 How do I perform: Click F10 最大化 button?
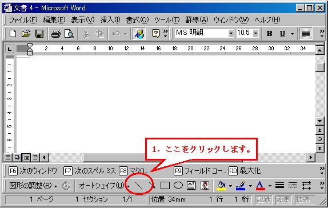pyautogui.click(x=245, y=171)
